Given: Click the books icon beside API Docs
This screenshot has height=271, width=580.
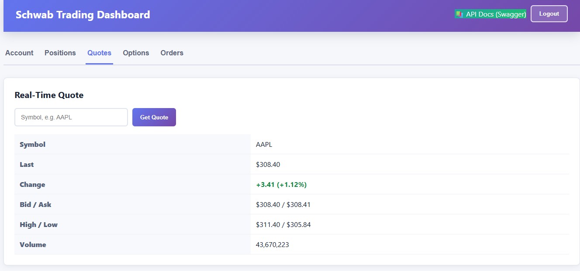Looking at the screenshot, I should point(459,14).
